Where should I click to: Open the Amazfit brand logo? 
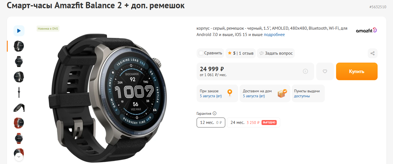(x=366, y=30)
